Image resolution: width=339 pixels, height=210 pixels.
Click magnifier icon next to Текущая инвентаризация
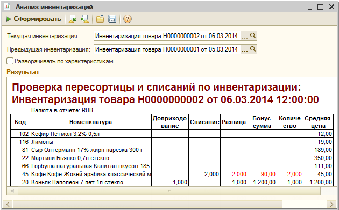coord(253,36)
